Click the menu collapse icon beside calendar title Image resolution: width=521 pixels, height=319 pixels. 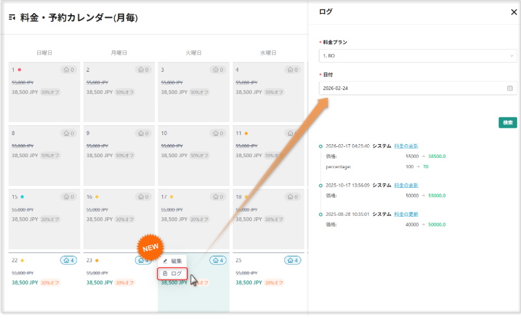(x=12, y=17)
